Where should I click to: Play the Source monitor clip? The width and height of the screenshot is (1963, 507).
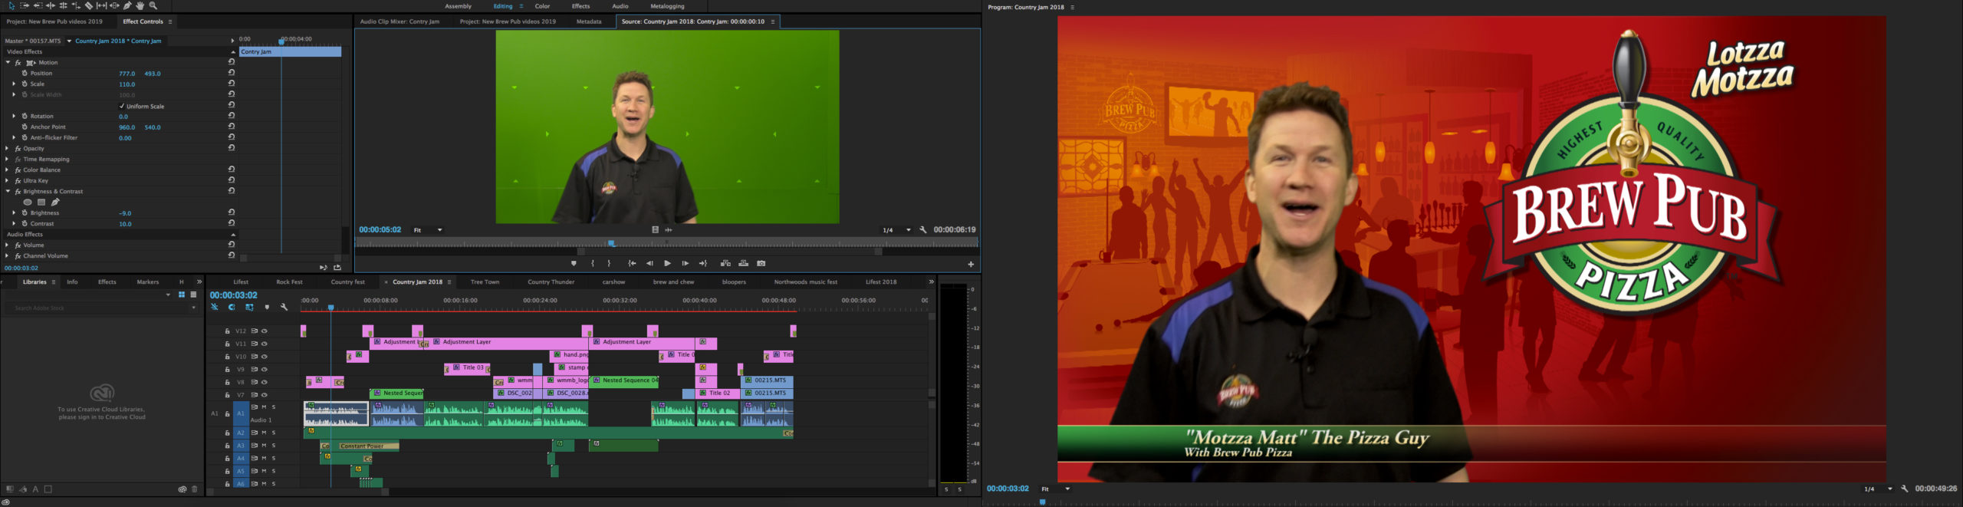(x=667, y=263)
